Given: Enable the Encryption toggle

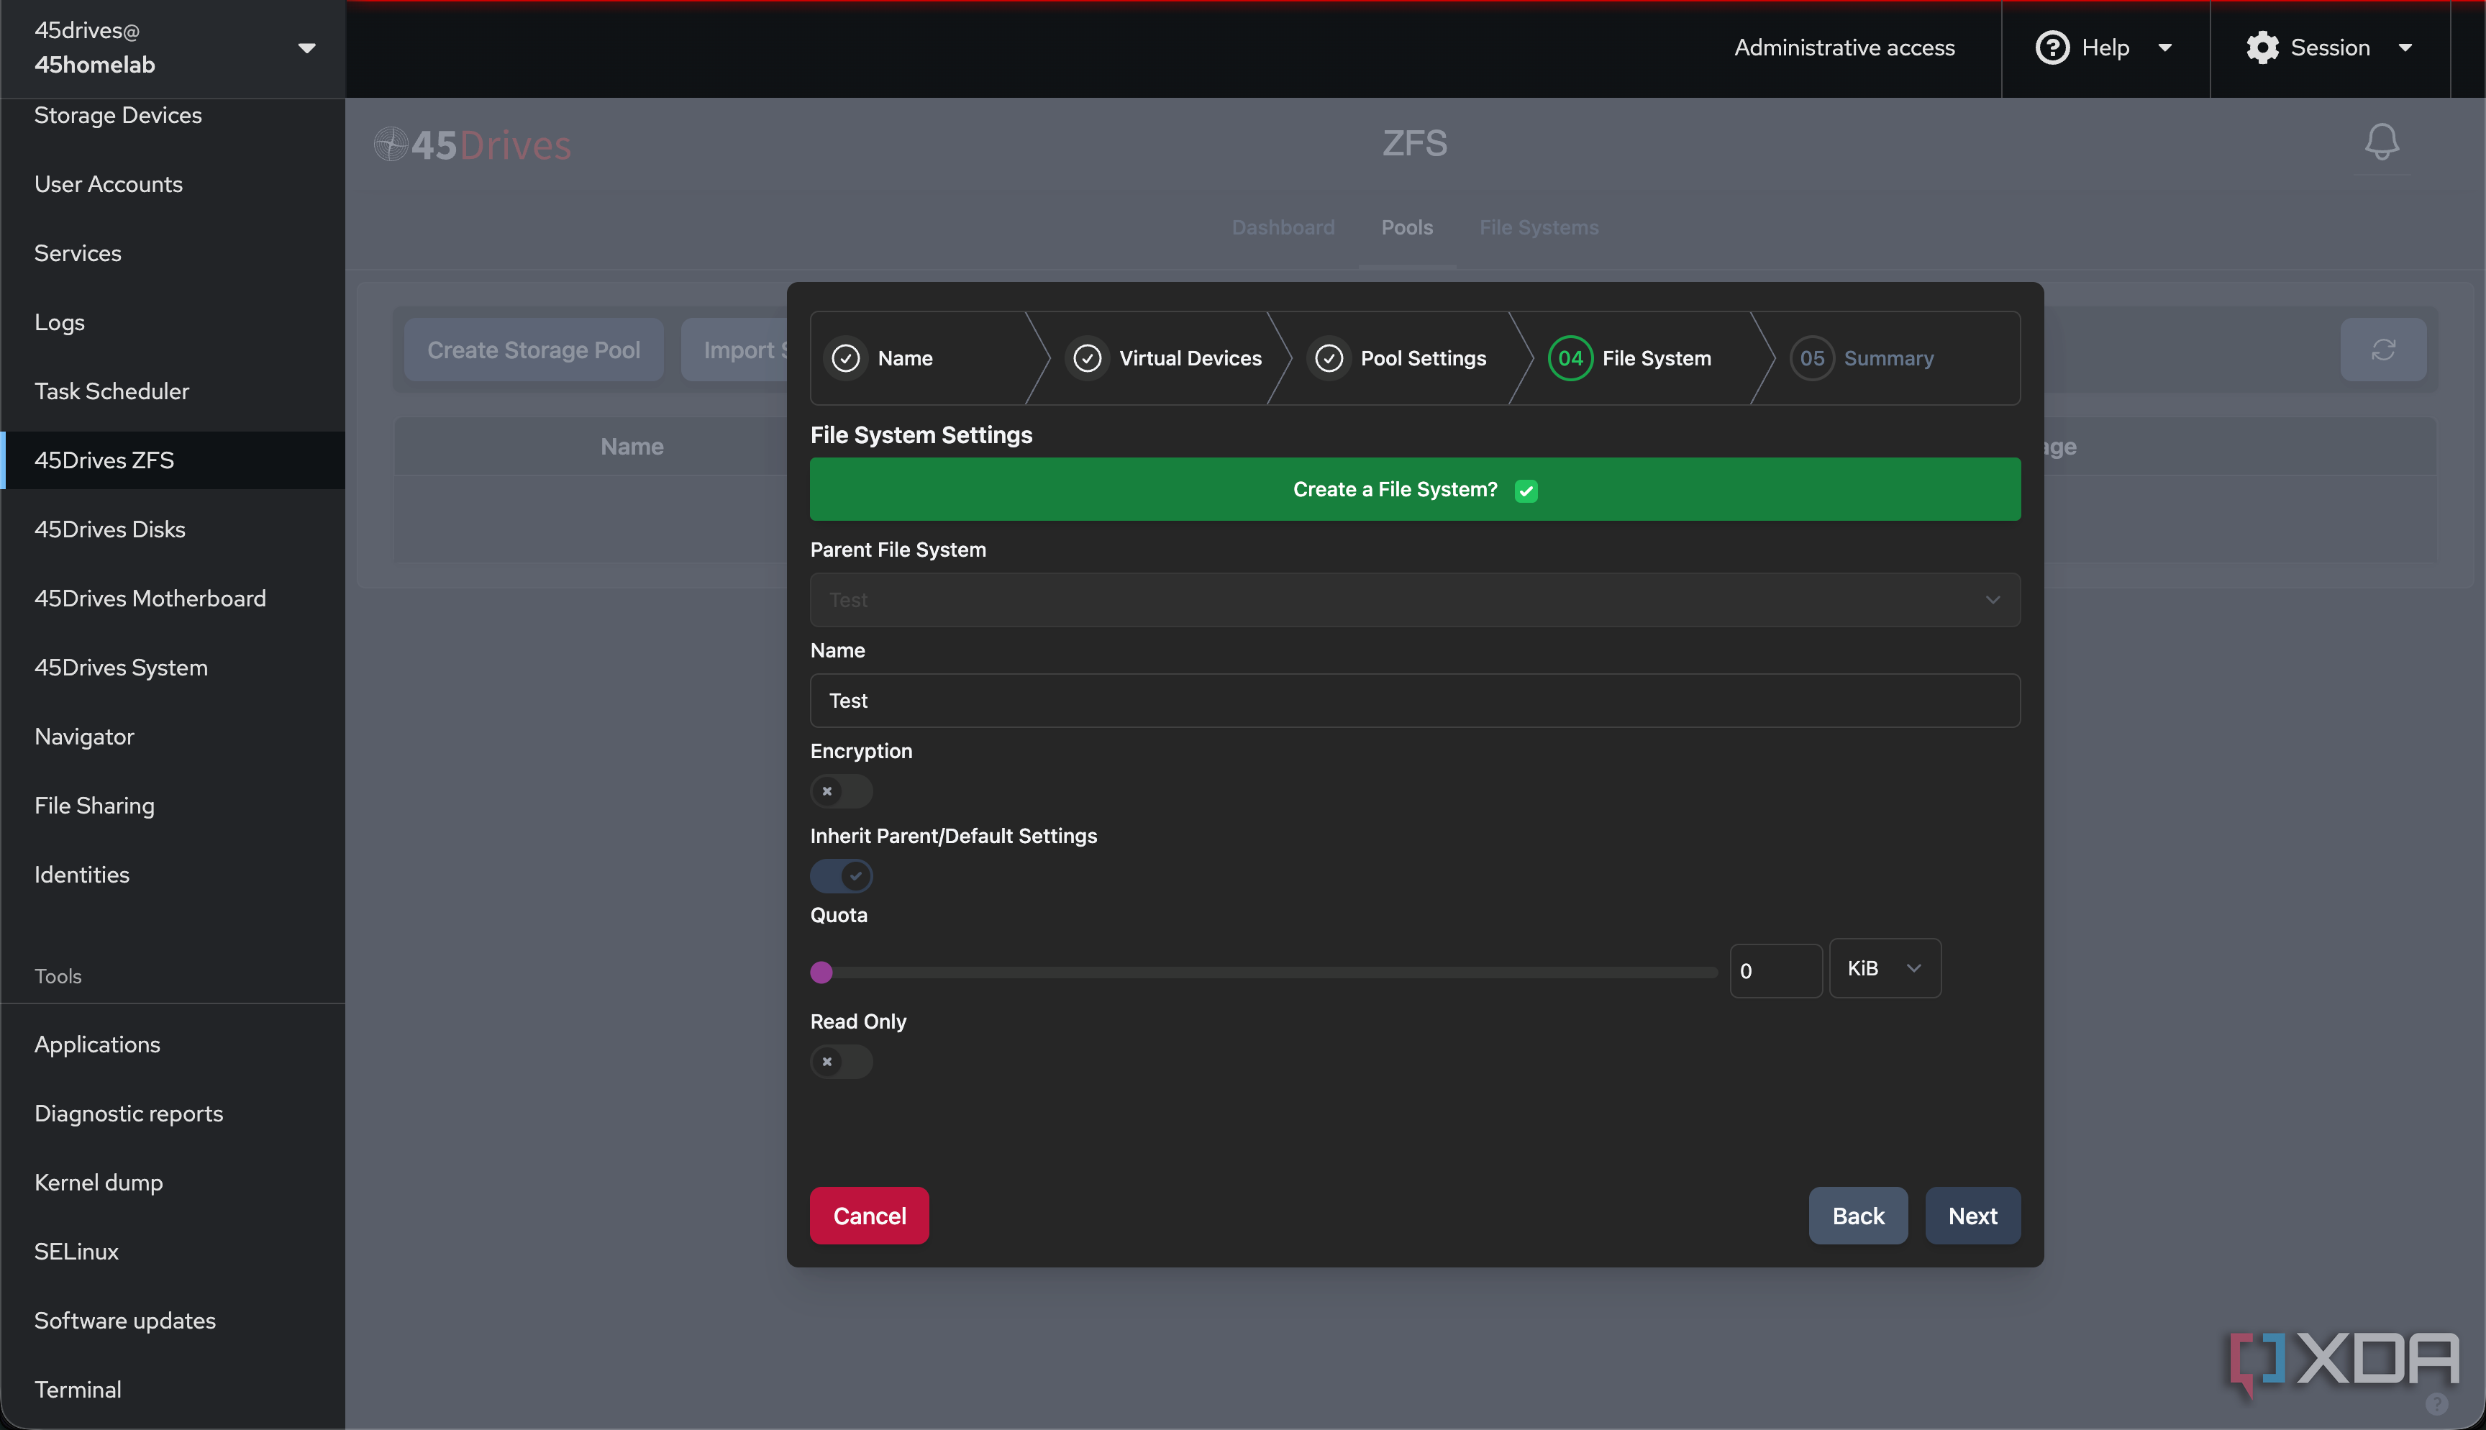Looking at the screenshot, I should (842, 791).
